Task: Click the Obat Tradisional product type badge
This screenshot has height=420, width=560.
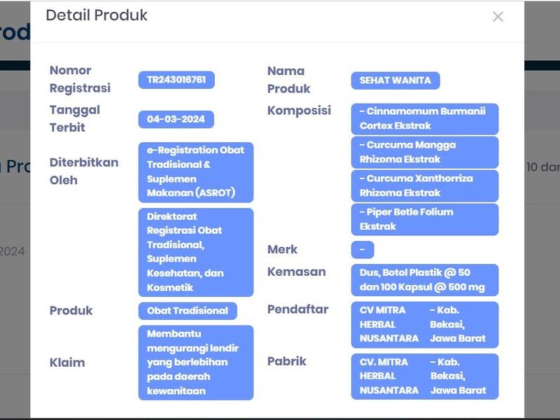Action: pyautogui.click(x=188, y=311)
